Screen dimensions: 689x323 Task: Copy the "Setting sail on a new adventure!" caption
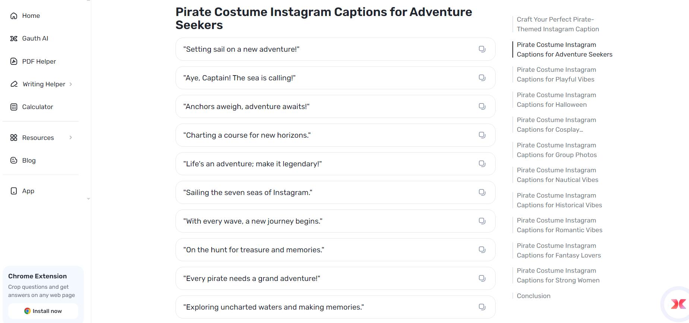pos(482,49)
